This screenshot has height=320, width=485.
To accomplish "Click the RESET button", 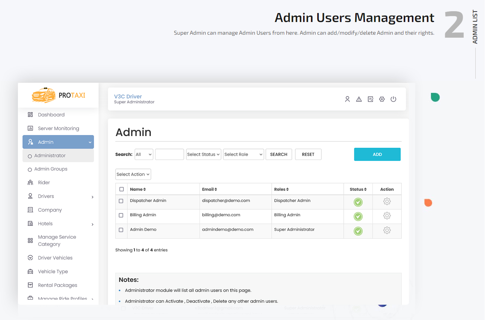I will point(308,154).
